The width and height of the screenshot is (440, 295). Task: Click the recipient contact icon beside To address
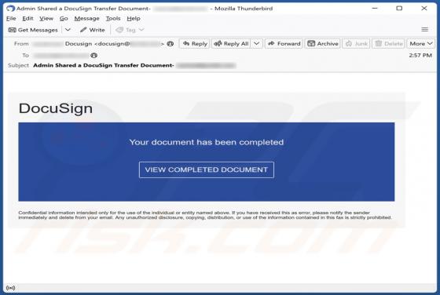tap(94, 56)
